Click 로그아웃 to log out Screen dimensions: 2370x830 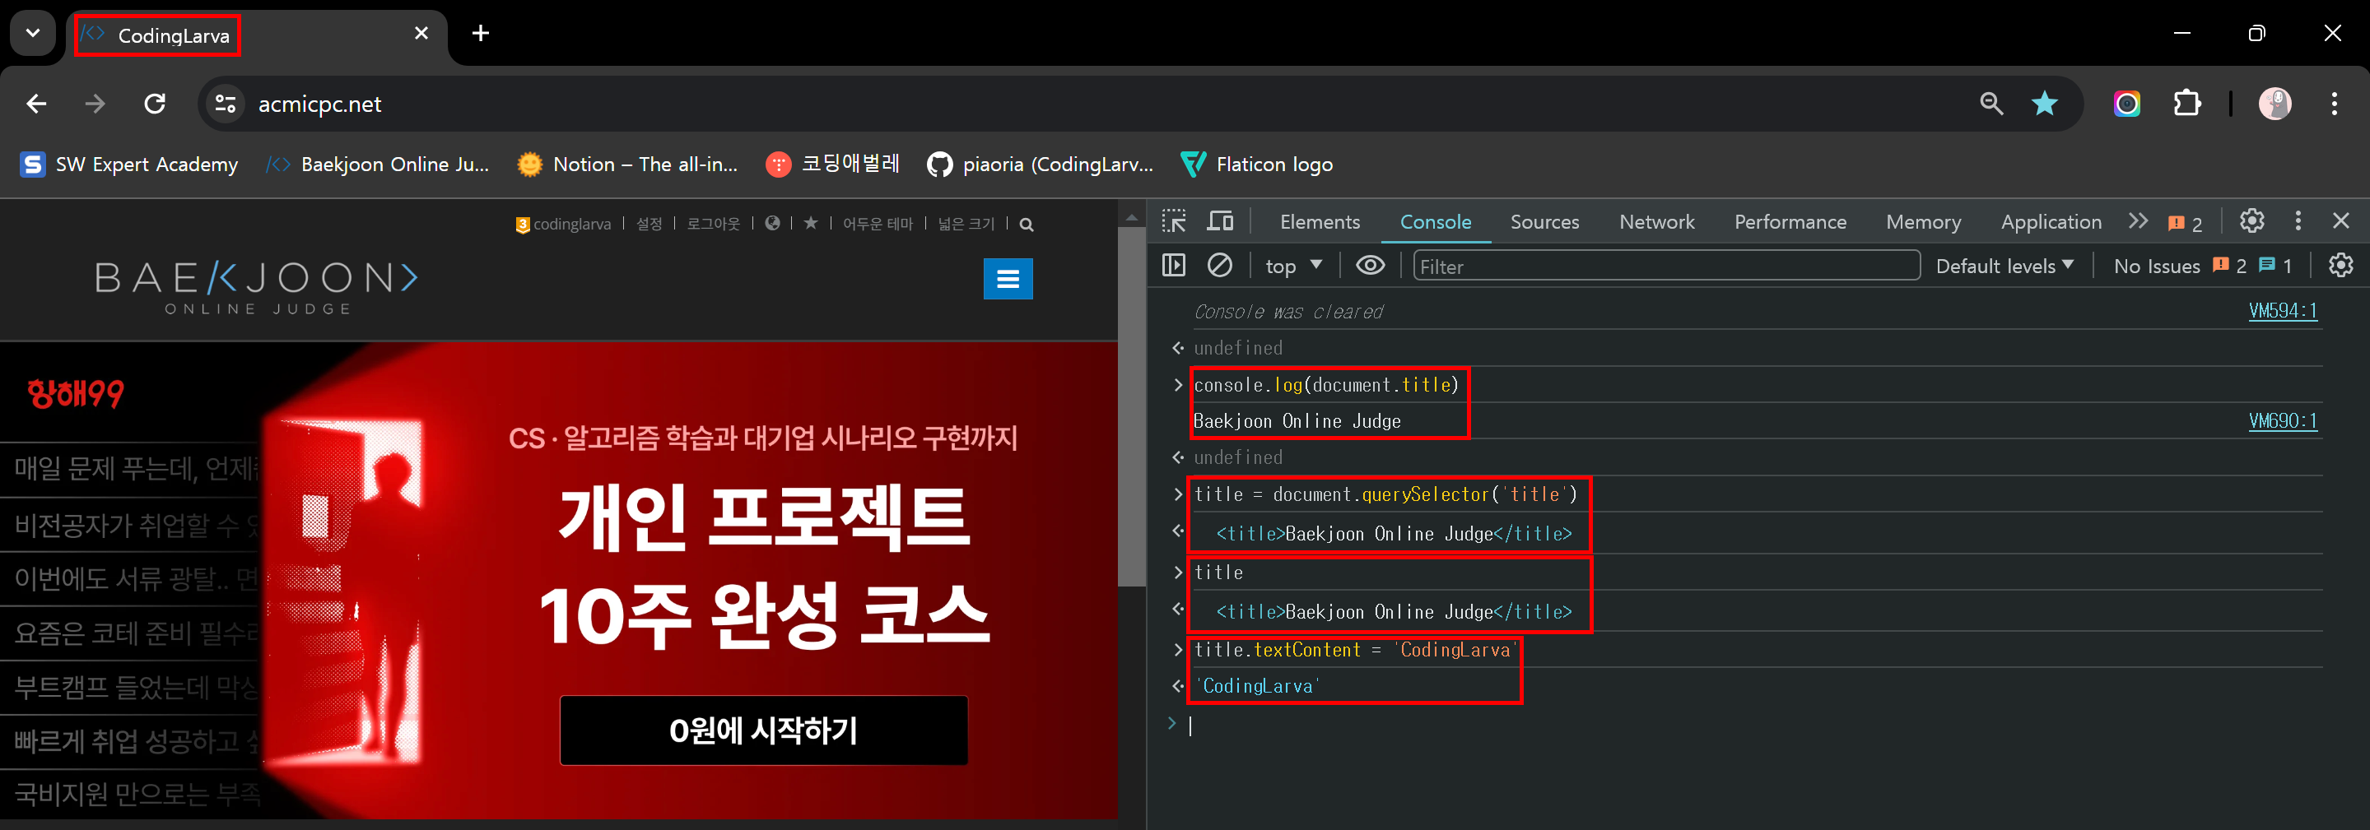tap(713, 225)
